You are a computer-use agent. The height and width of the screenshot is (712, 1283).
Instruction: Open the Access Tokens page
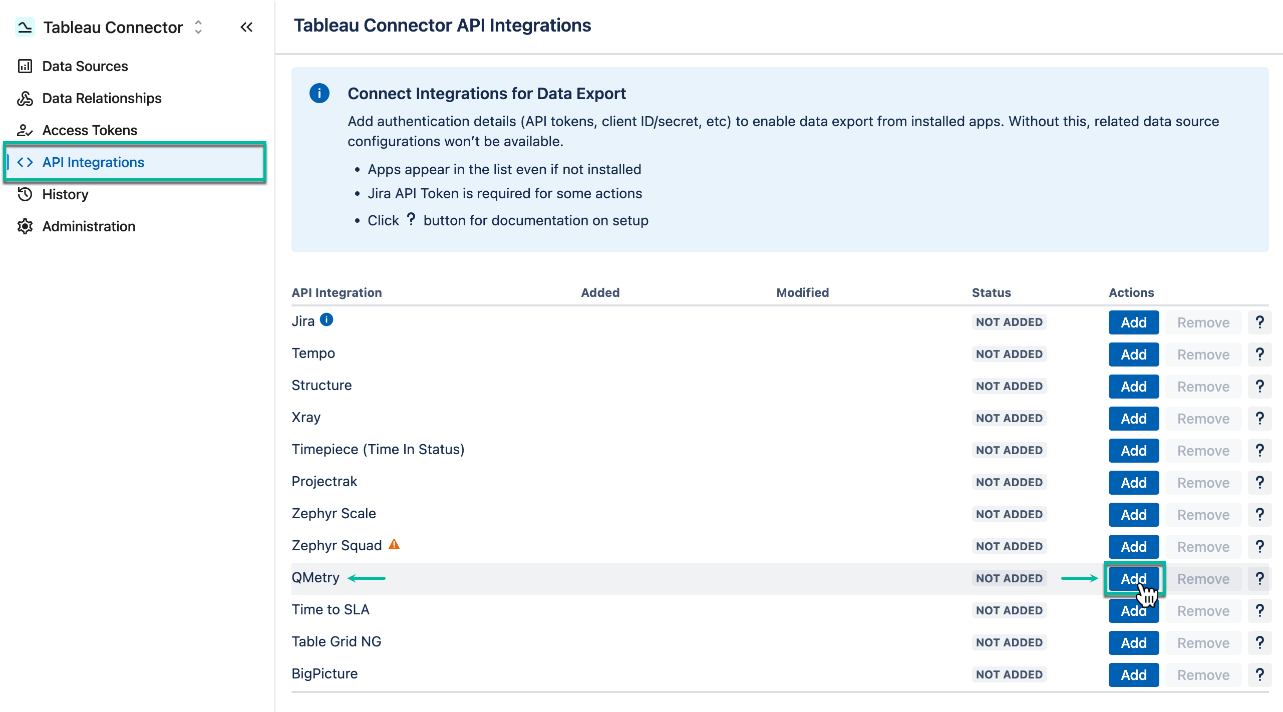tap(90, 130)
